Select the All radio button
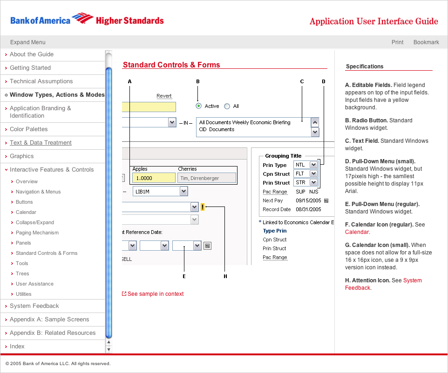The height and width of the screenshot is (373, 448). click(x=227, y=106)
